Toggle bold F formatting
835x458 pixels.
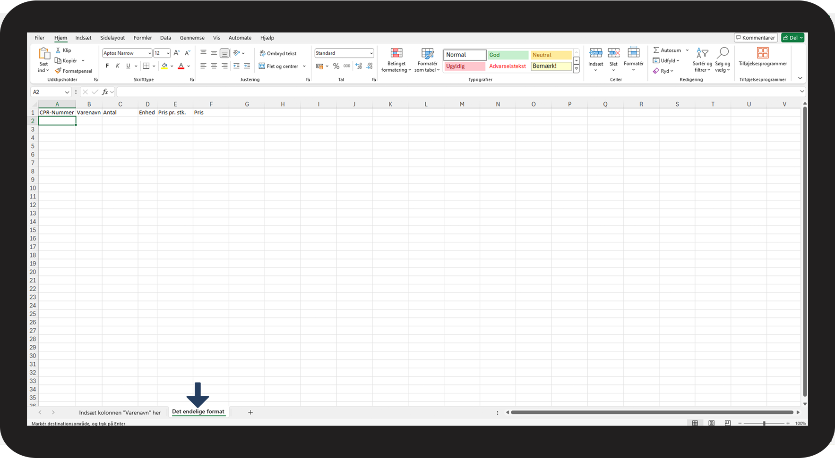pyautogui.click(x=107, y=66)
